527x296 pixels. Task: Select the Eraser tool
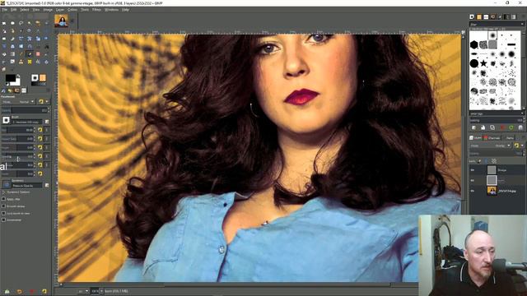(38, 54)
